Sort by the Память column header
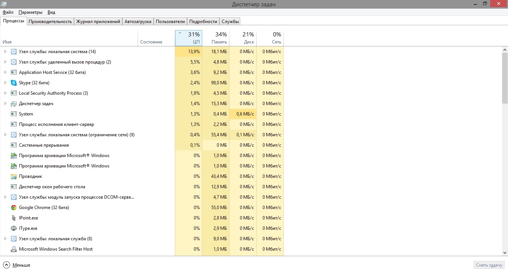 click(x=216, y=38)
